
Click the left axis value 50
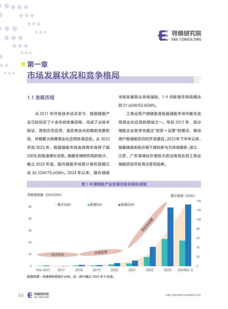click(30, 207)
